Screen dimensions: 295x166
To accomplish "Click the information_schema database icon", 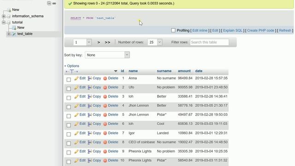I will coord(9,17).
